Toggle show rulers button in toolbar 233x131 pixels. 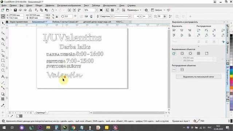(x=107, y=10)
